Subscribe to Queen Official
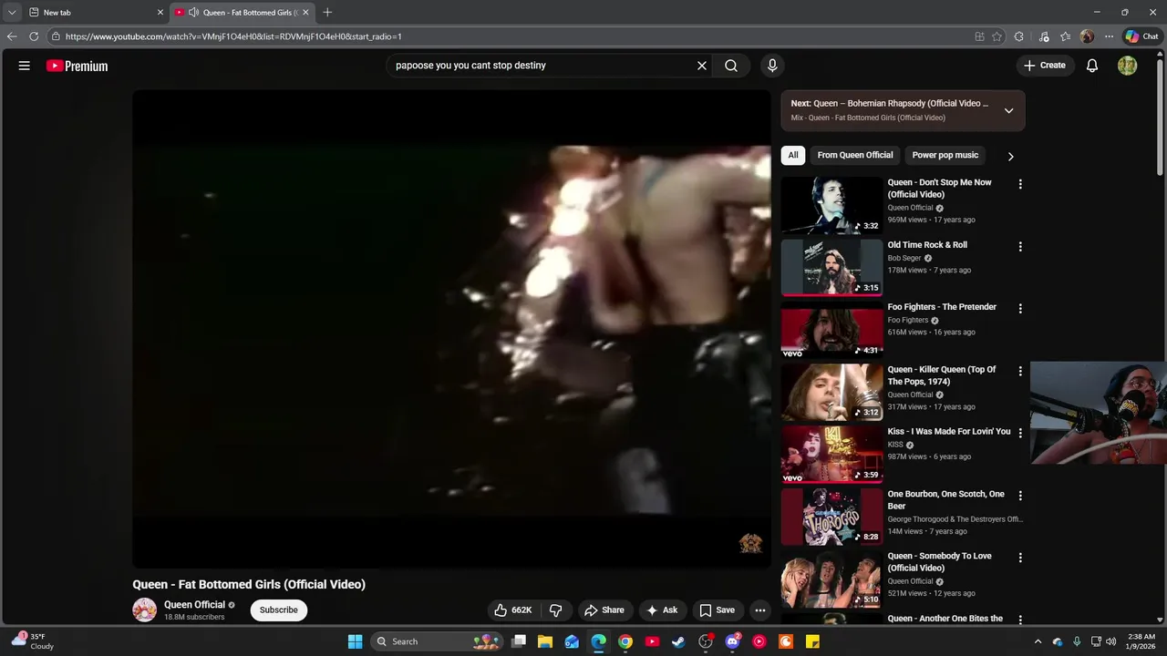The height and width of the screenshot is (656, 1167). point(279,610)
